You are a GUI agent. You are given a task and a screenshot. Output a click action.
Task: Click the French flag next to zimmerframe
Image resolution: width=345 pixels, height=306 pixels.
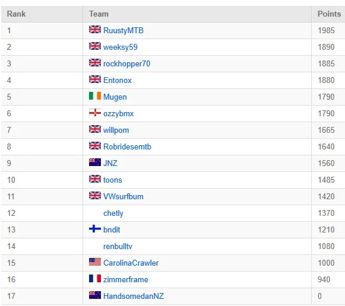[95, 279]
